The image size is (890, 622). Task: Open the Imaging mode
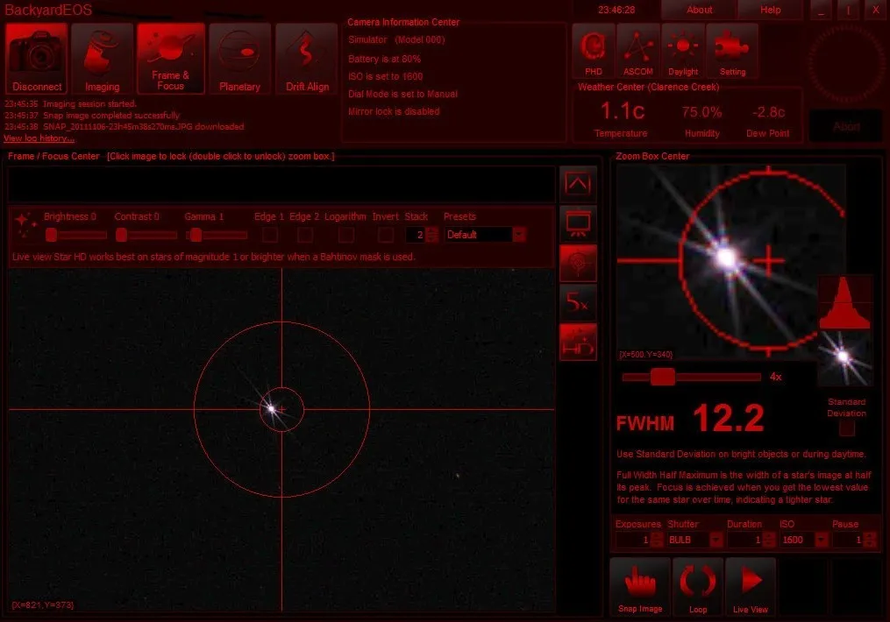pos(102,58)
